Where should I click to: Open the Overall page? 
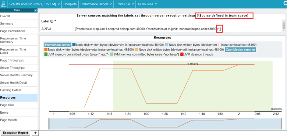(x=19, y=16)
